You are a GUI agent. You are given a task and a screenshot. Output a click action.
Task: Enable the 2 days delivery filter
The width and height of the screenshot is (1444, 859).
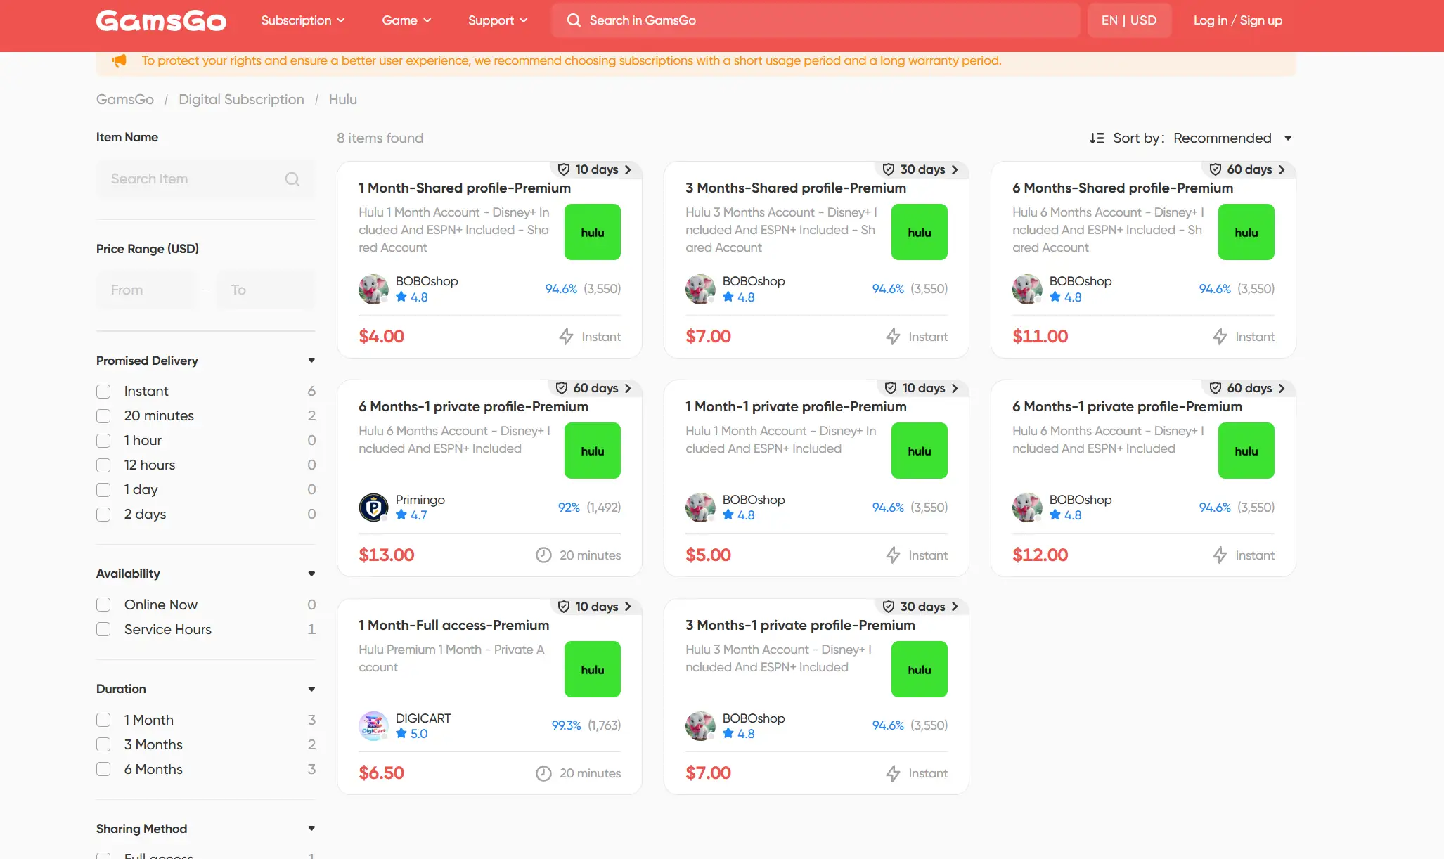pos(103,515)
